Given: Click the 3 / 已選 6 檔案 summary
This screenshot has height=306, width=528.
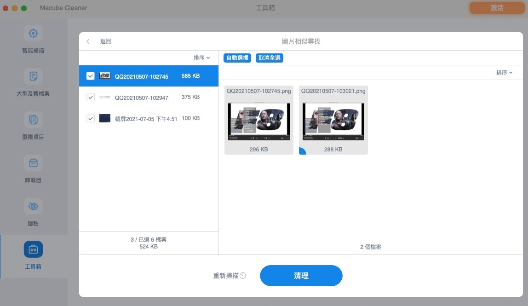Looking at the screenshot, I should pos(149,239).
